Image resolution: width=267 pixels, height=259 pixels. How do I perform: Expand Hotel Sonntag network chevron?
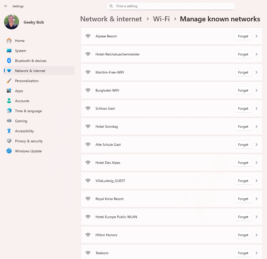pos(256,126)
